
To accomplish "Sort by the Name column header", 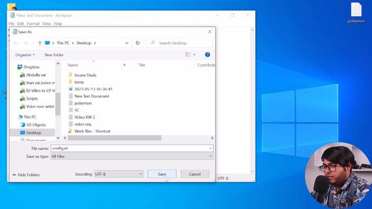I will pos(73,65).
